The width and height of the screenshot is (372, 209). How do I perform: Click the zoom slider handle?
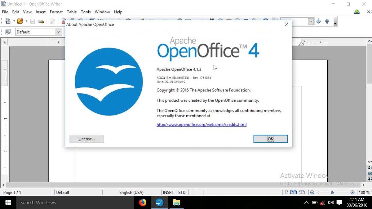(x=332, y=192)
